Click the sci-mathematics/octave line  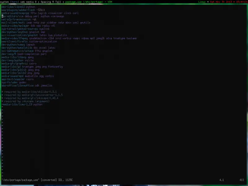tap(27, 51)
